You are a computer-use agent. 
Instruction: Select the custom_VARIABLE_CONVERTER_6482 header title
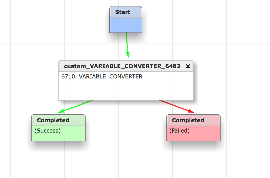[122, 66]
